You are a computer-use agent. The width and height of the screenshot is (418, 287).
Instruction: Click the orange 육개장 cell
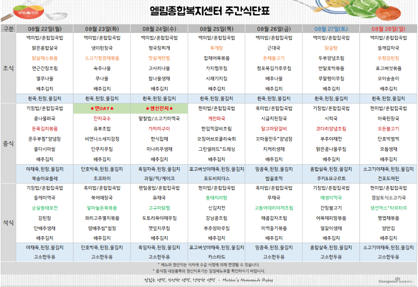click(216, 48)
